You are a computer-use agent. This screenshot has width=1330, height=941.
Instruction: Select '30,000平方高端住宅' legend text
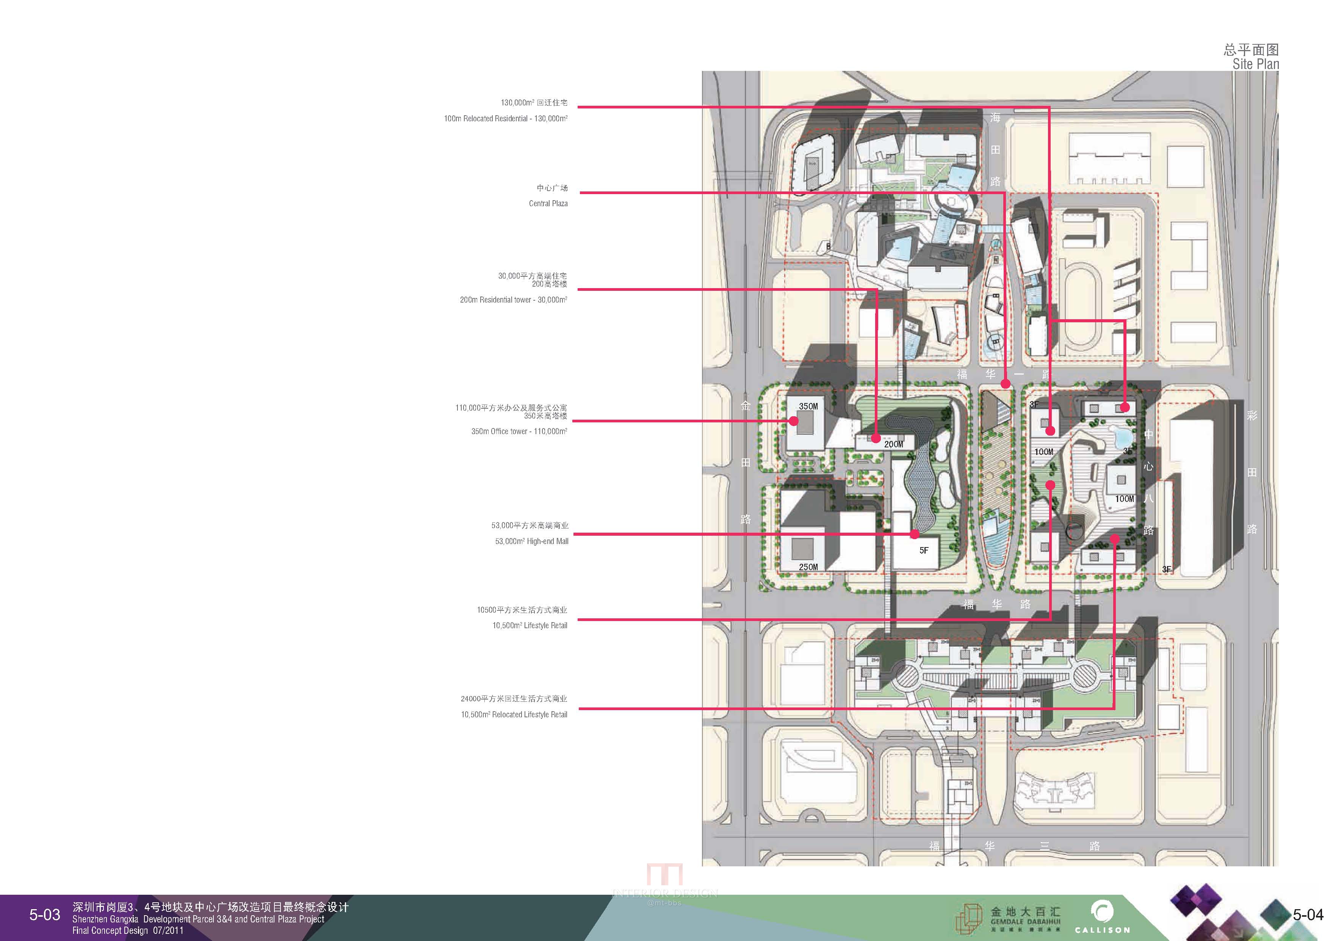(x=533, y=276)
